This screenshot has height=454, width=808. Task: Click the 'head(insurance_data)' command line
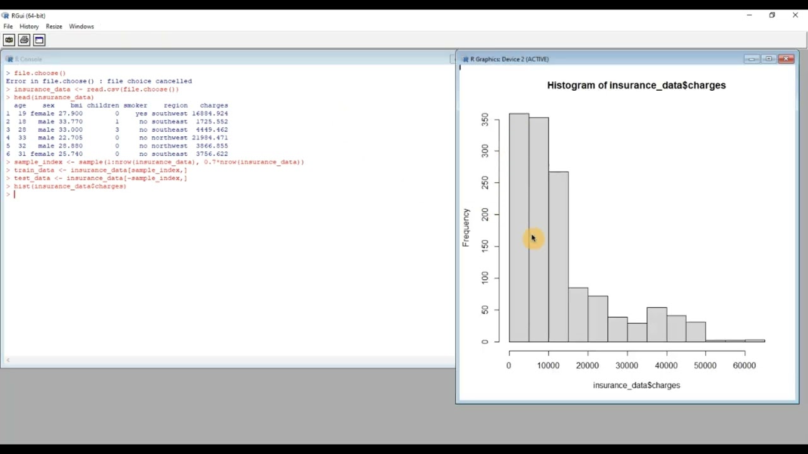tap(54, 97)
